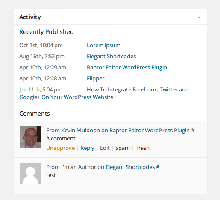
Task: Collapse the Activity widget with the triangle
Action: 199,17
